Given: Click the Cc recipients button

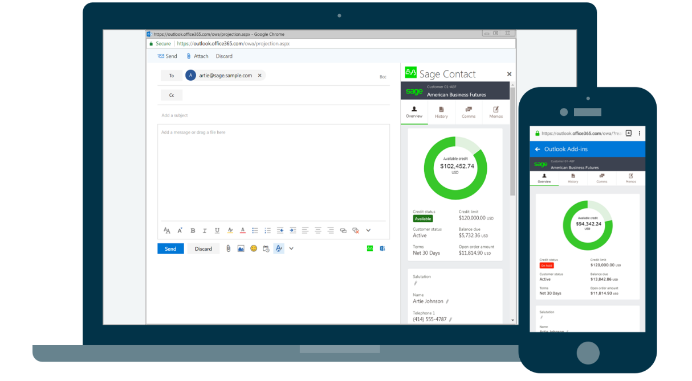Looking at the screenshot, I should pyautogui.click(x=172, y=95).
